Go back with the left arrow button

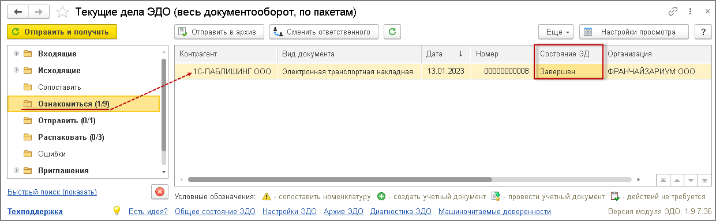[x=18, y=12]
